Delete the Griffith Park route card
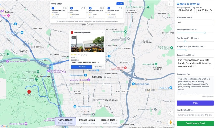Viewport: 216px width, 128px height. click(x=85, y=8)
